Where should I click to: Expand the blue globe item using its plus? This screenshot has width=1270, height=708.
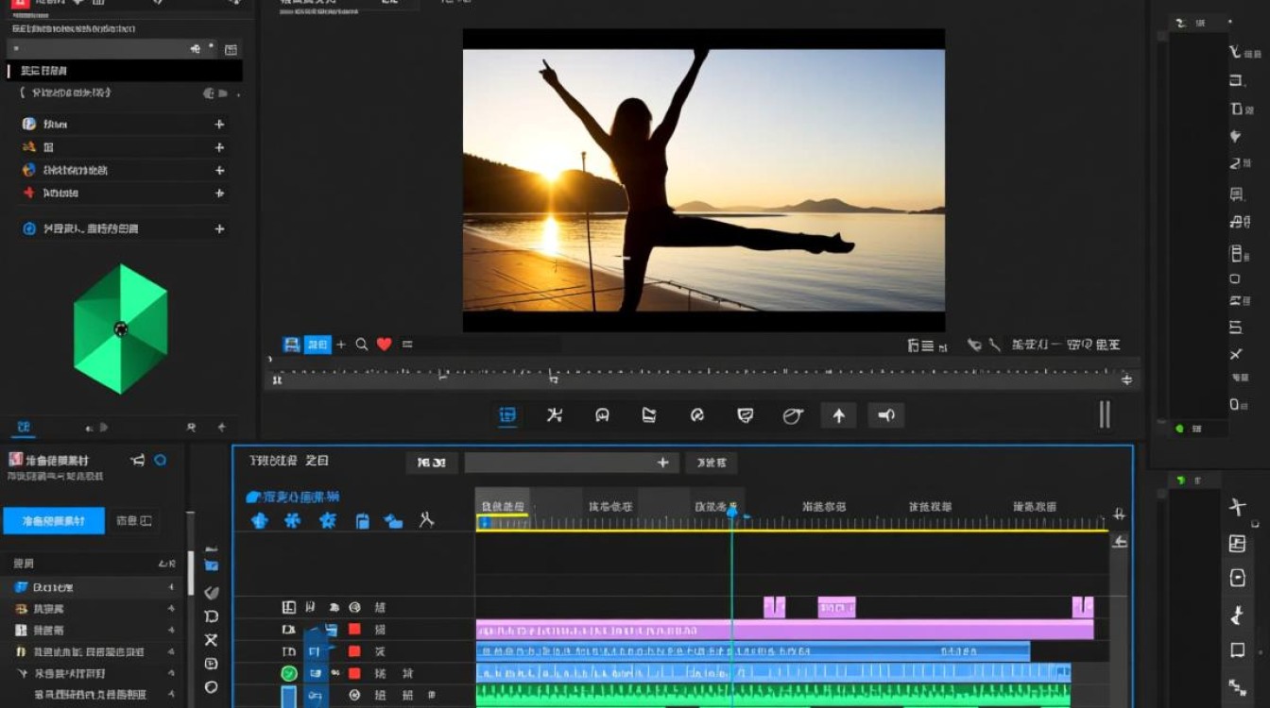pyautogui.click(x=219, y=170)
